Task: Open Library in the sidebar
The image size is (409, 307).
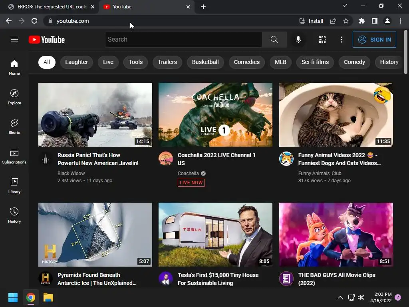Action: click(14, 185)
